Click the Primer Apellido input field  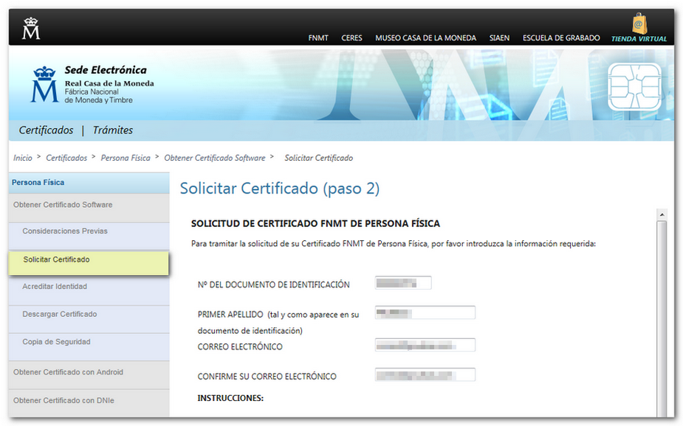(425, 313)
